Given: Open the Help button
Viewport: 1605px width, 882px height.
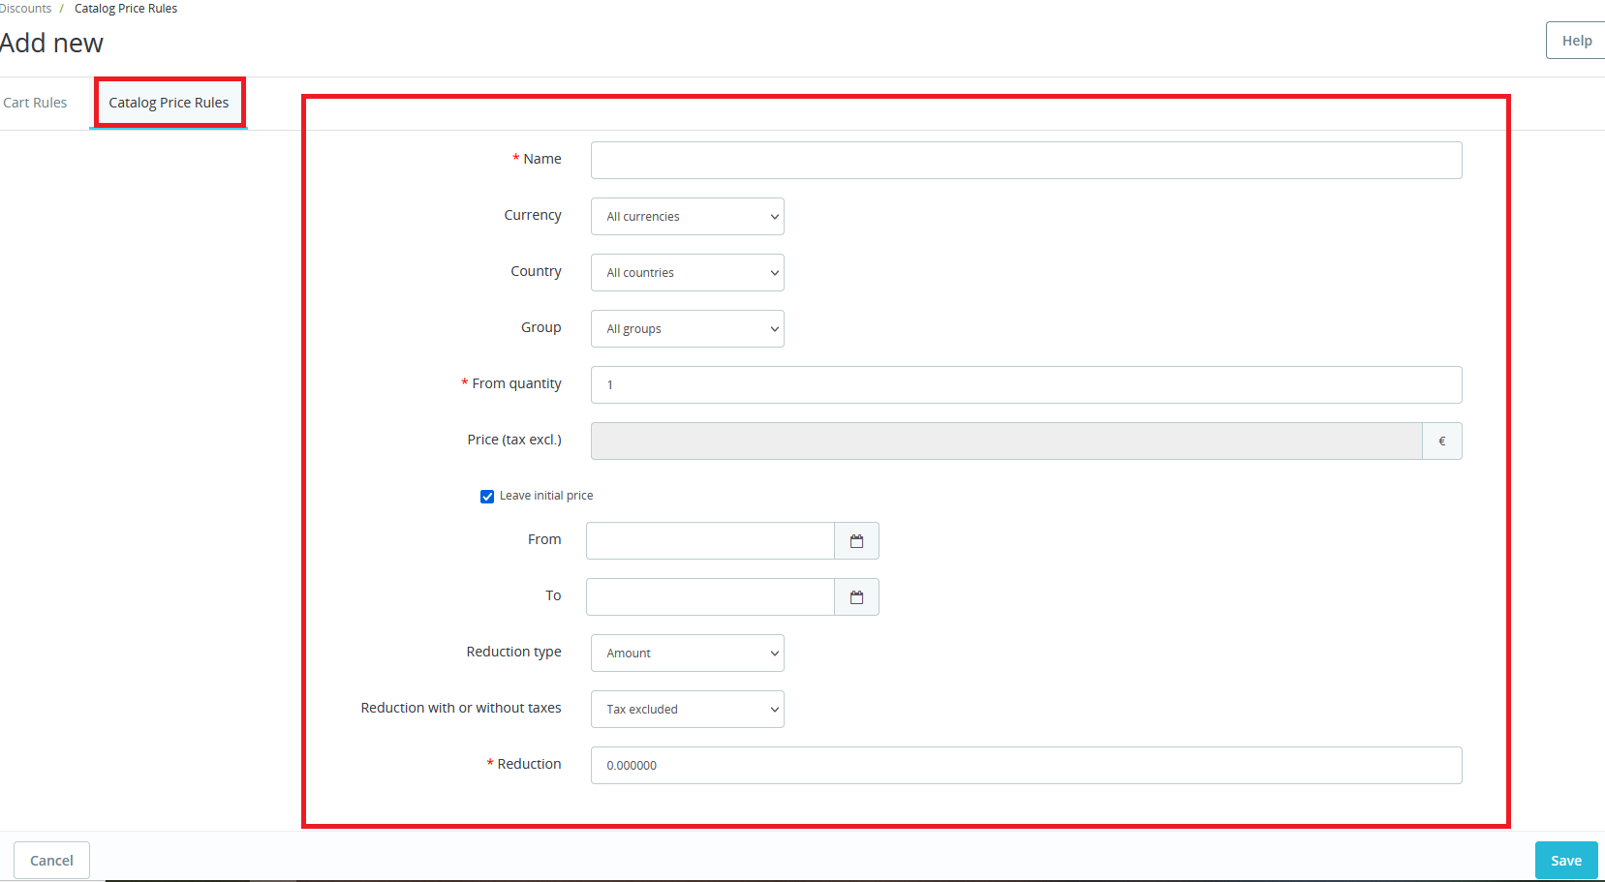Looking at the screenshot, I should [x=1576, y=41].
